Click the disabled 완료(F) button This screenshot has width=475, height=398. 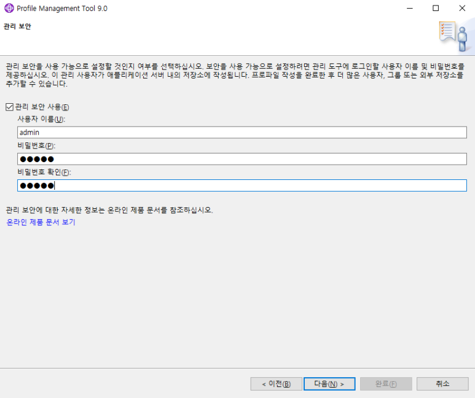point(386,384)
